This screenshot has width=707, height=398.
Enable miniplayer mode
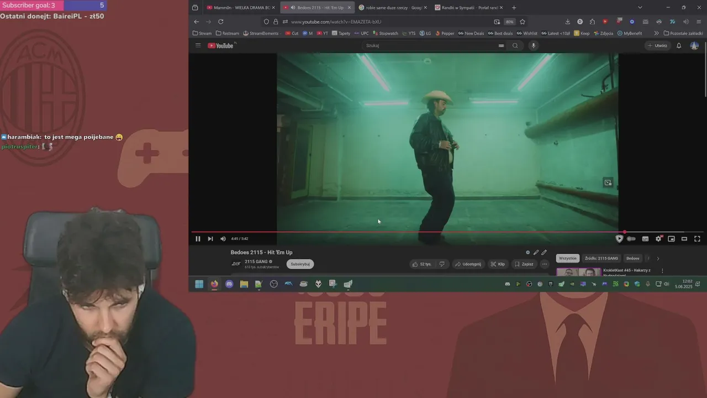[671, 239]
